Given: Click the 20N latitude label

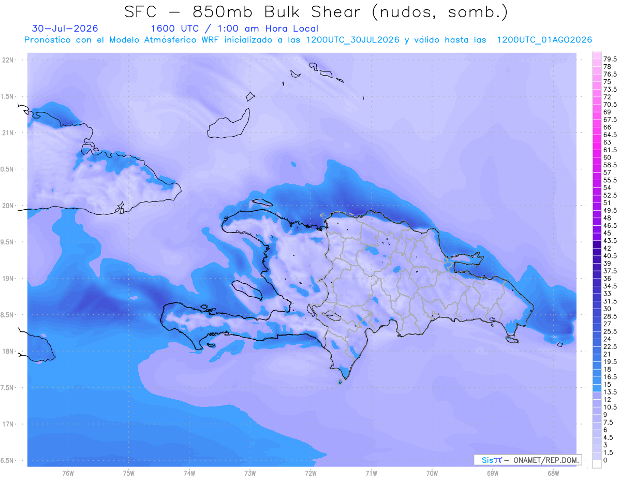Looking at the screenshot, I should [8, 206].
